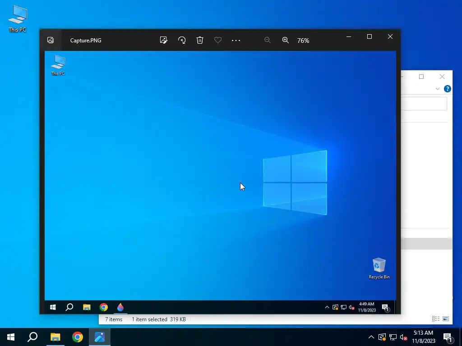This screenshot has height=346, width=462.
Task: Expand the ribbon chevron in File Explorer
Action: point(438,89)
